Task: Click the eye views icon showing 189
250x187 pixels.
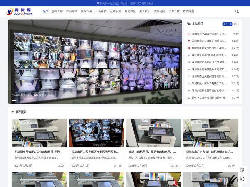Action: click(115, 166)
